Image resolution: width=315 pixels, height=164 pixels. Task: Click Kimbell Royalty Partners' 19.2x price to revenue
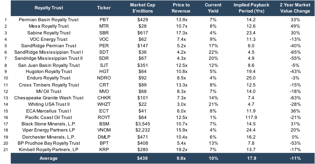pyautogui.click(x=181, y=150)
